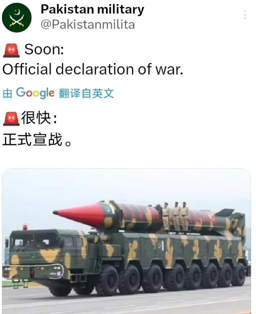The width and height of the screenshot is (256, 314).
Task: Tap the Pakistan flag marking on missile
Action: (109, 209)
